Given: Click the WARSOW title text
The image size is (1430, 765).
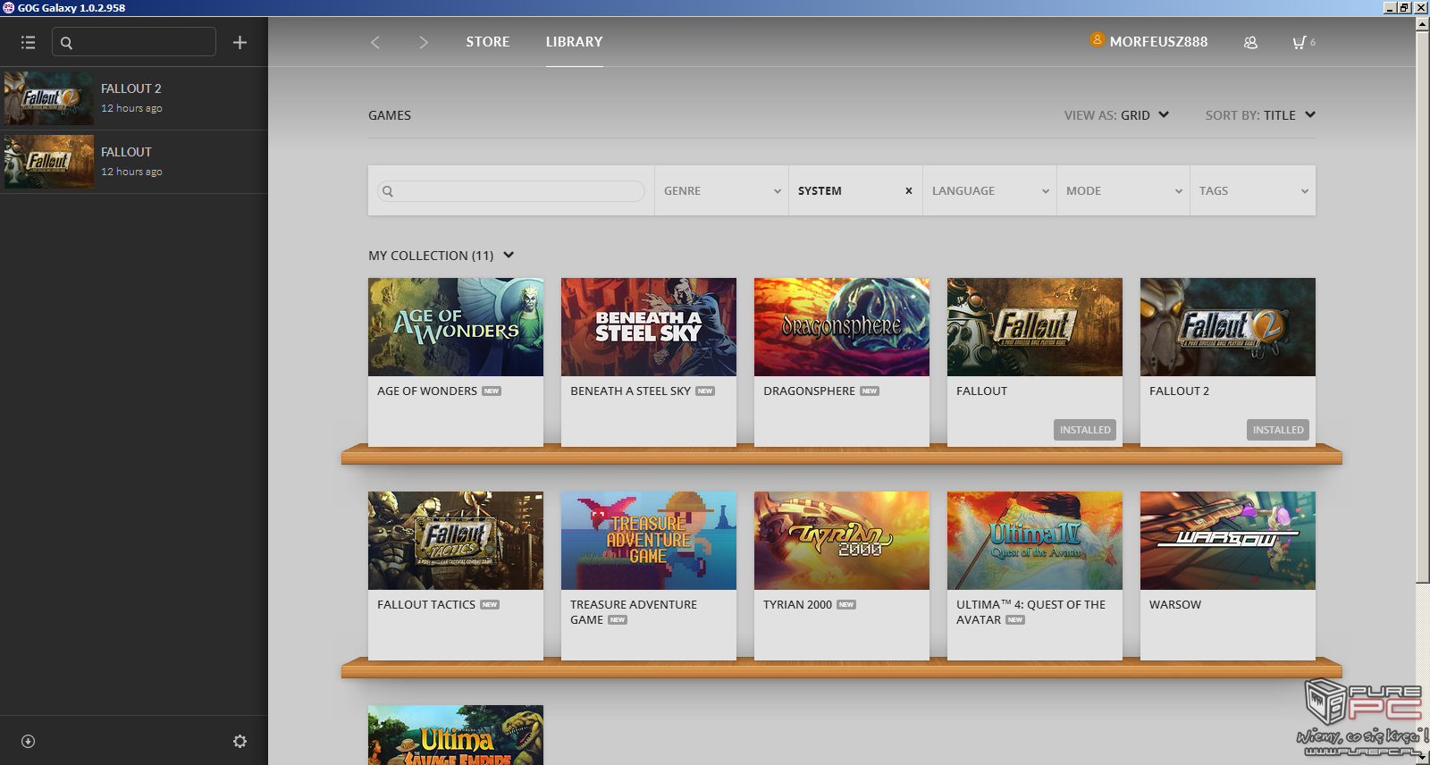Looking at the screenshot, I should point(1175,605).
